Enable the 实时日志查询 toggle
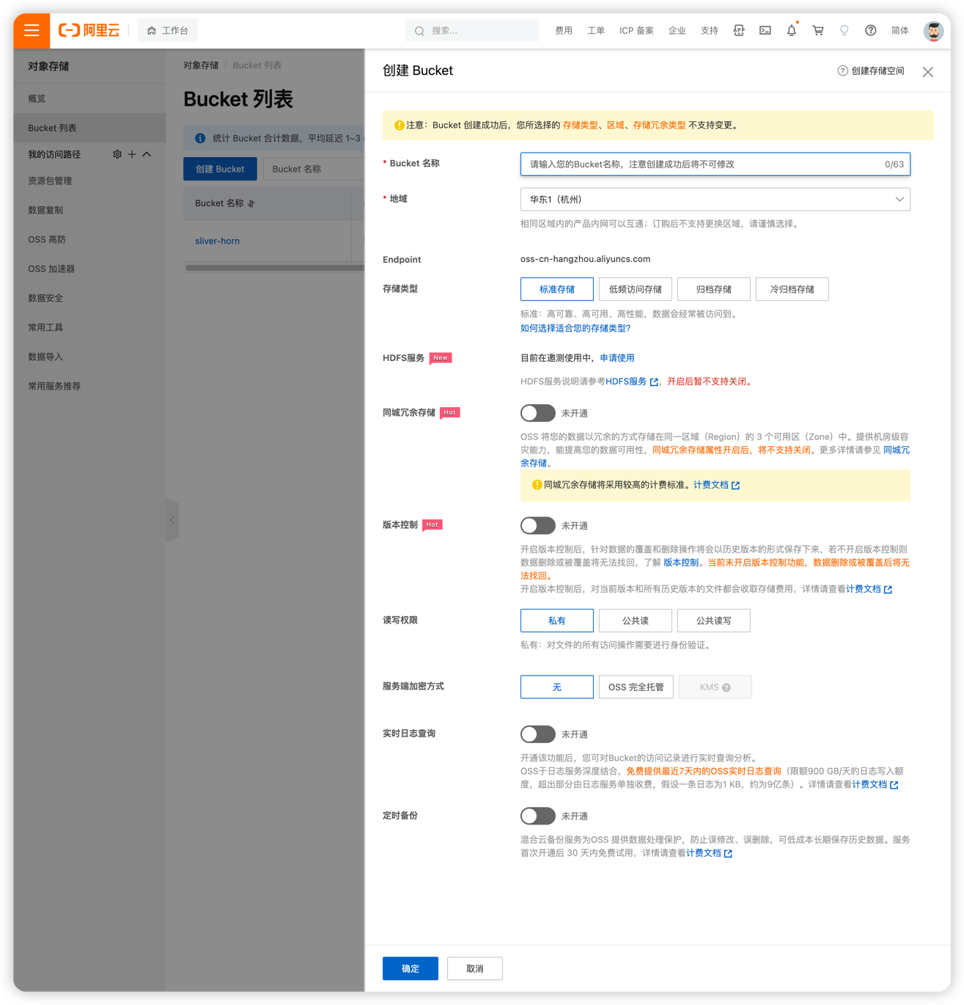The width and height of the screenshot is (964, 1005). [x=537, y=734]
